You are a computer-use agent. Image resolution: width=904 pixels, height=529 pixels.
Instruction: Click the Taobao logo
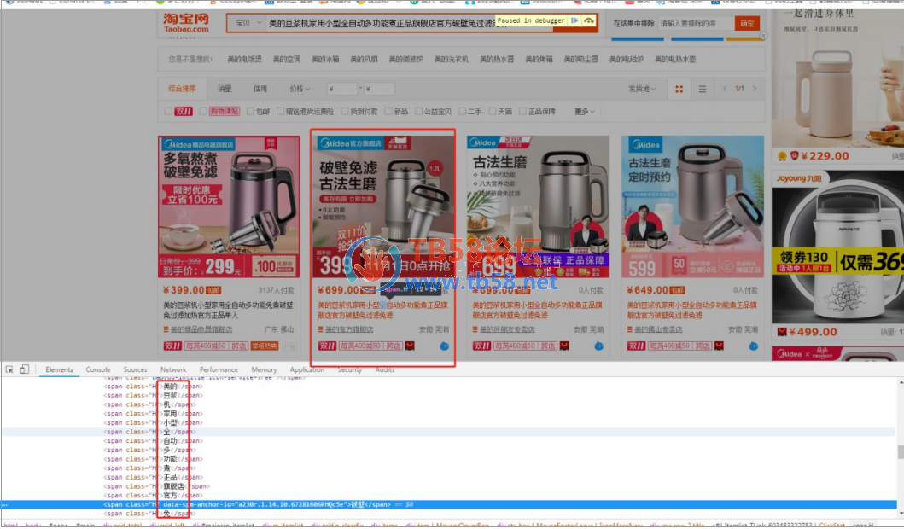coord(185,23)
